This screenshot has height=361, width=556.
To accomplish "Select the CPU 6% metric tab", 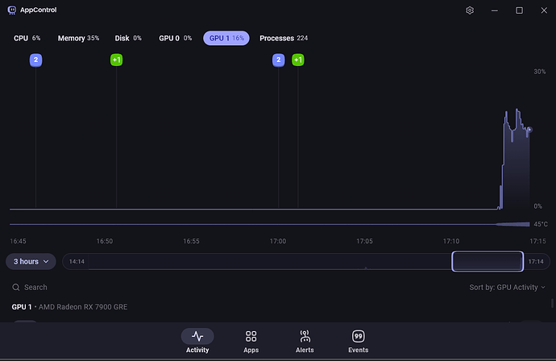I will (27, 38).
